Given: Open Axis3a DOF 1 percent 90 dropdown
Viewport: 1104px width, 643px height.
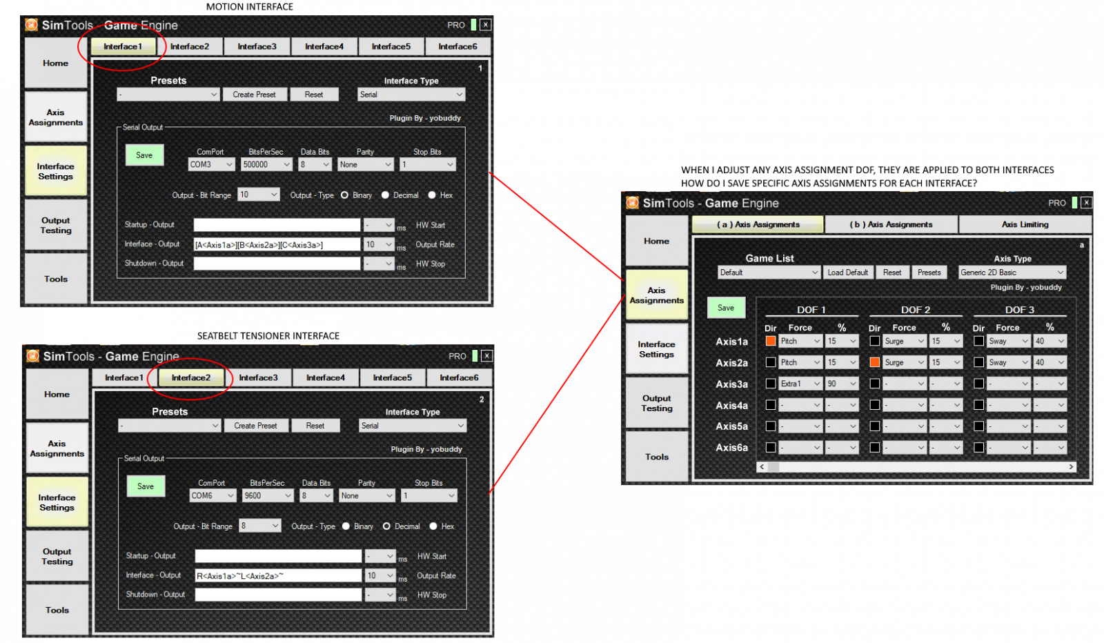Looking at the screenshot, I should [842, 384].
